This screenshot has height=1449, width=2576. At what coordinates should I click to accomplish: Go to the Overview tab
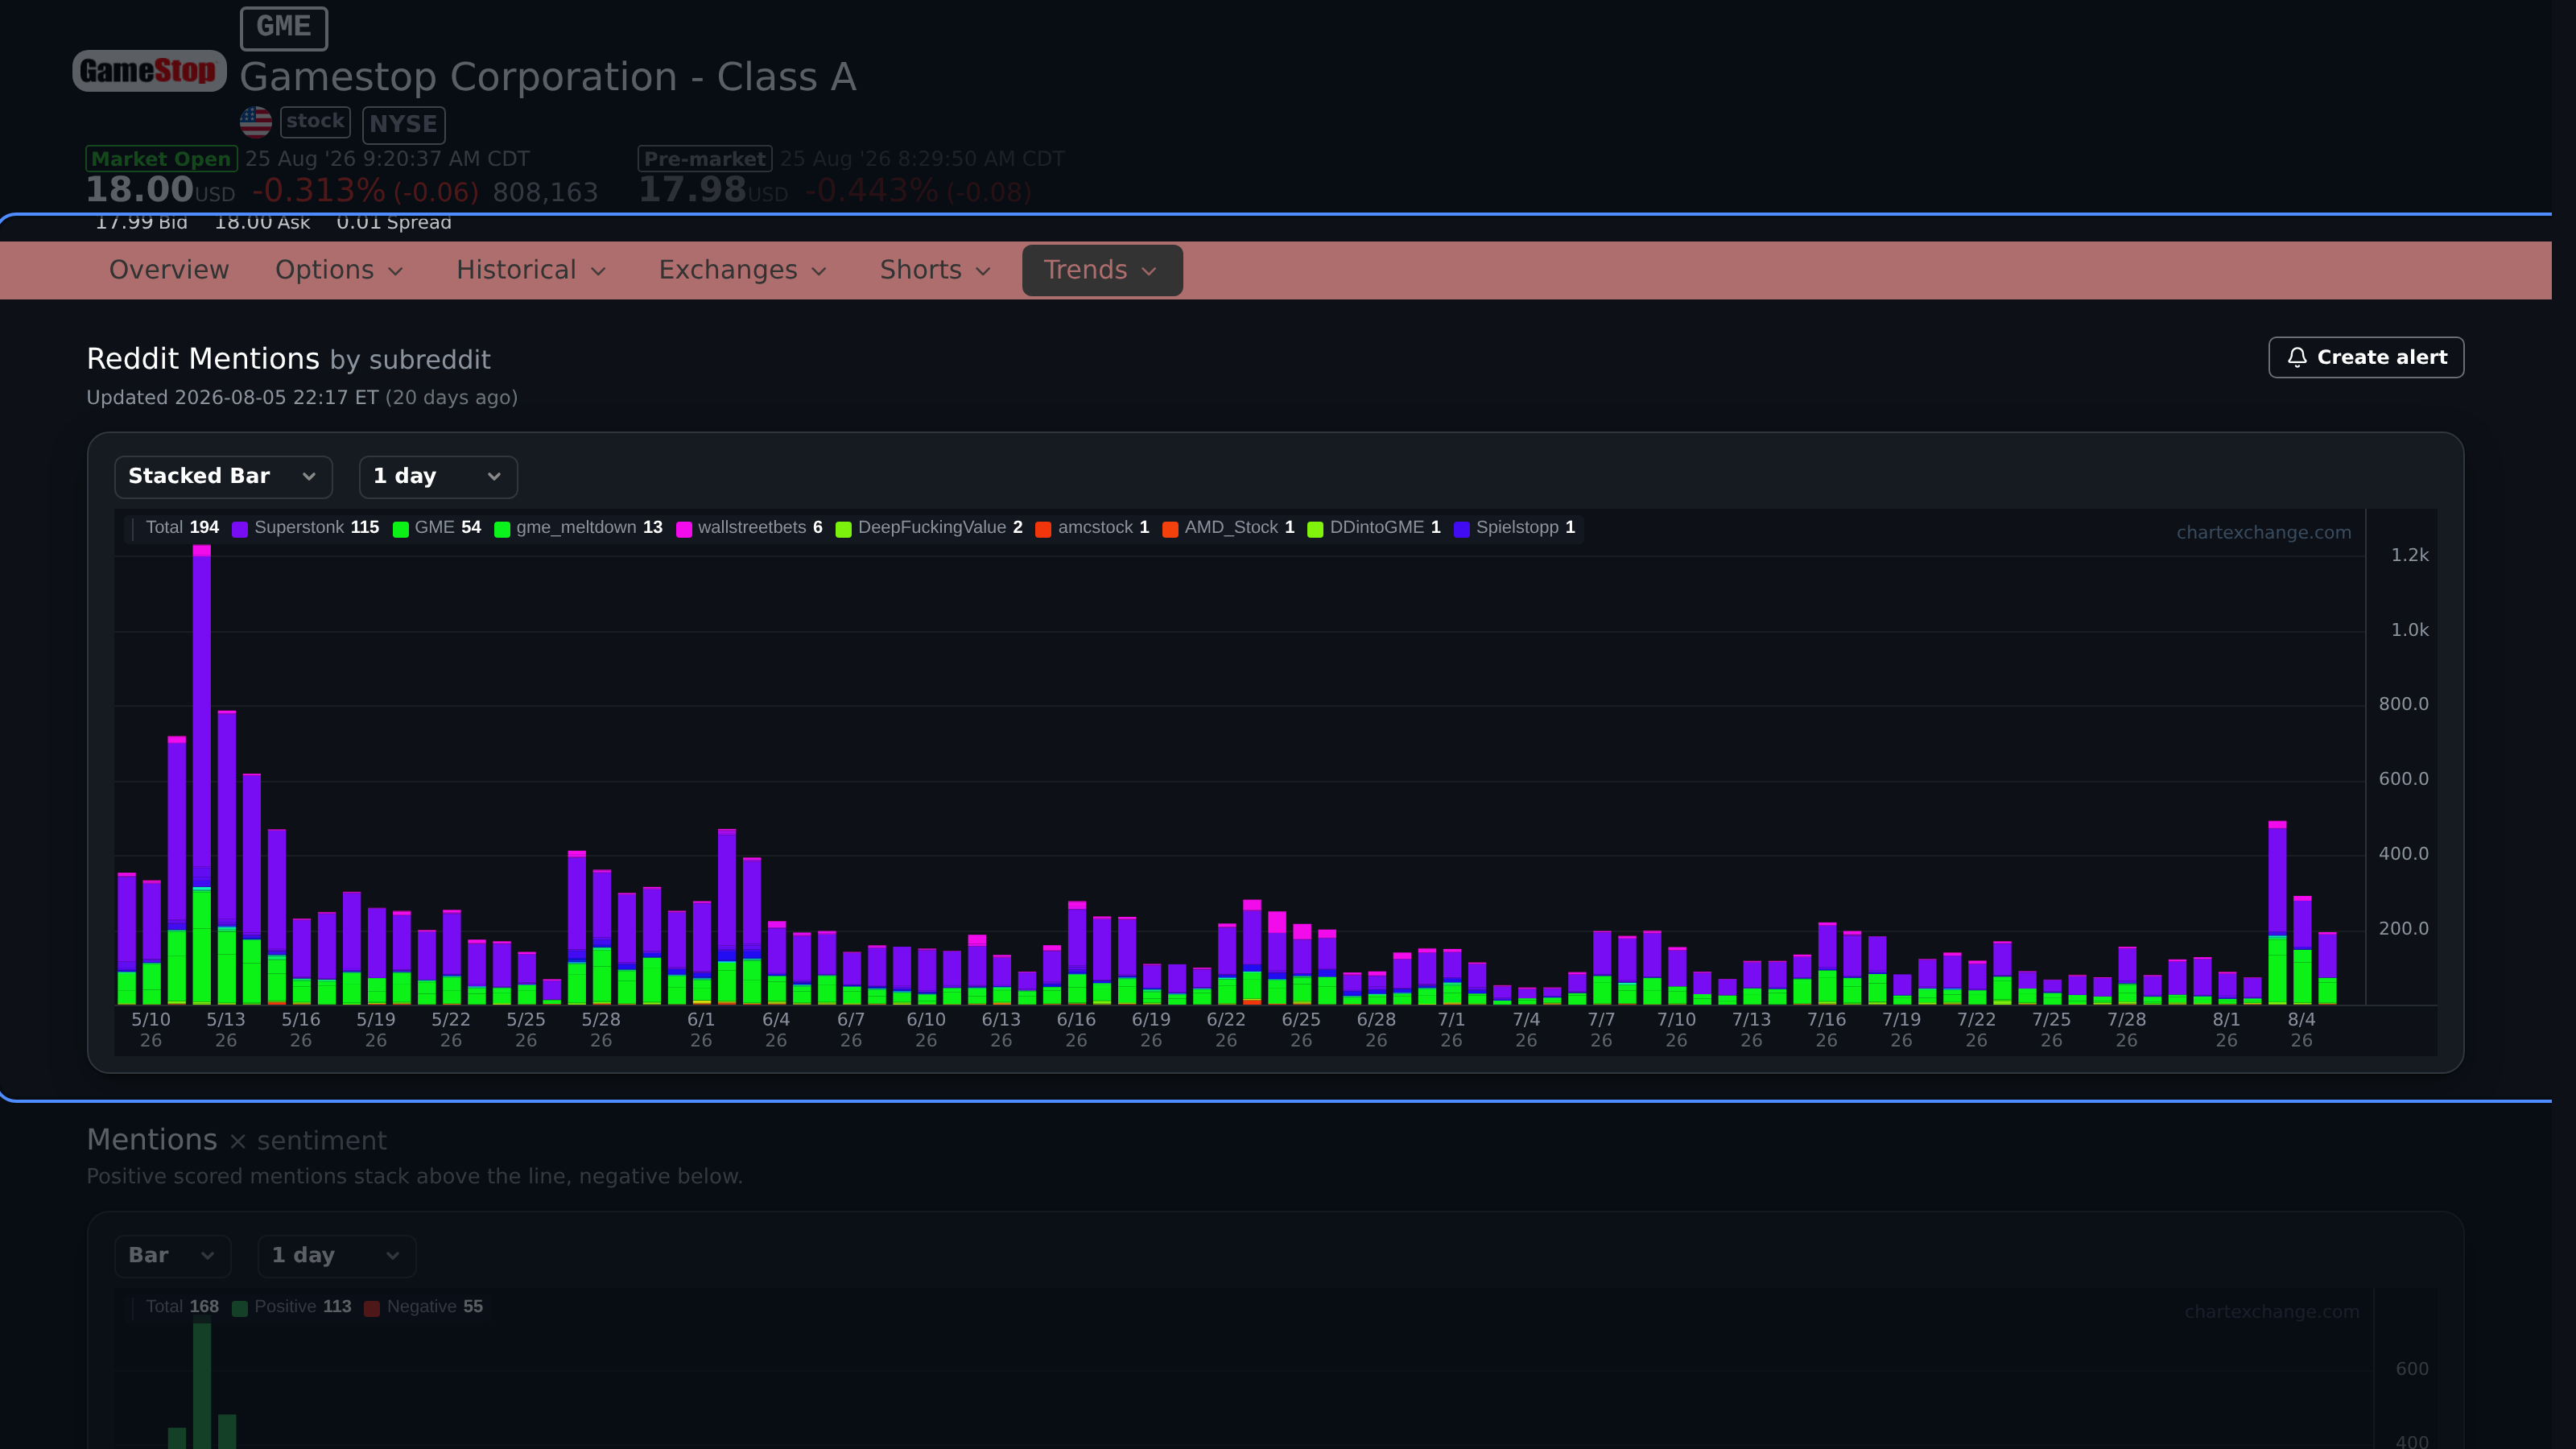pyautogui.click(x=169, y=270)
